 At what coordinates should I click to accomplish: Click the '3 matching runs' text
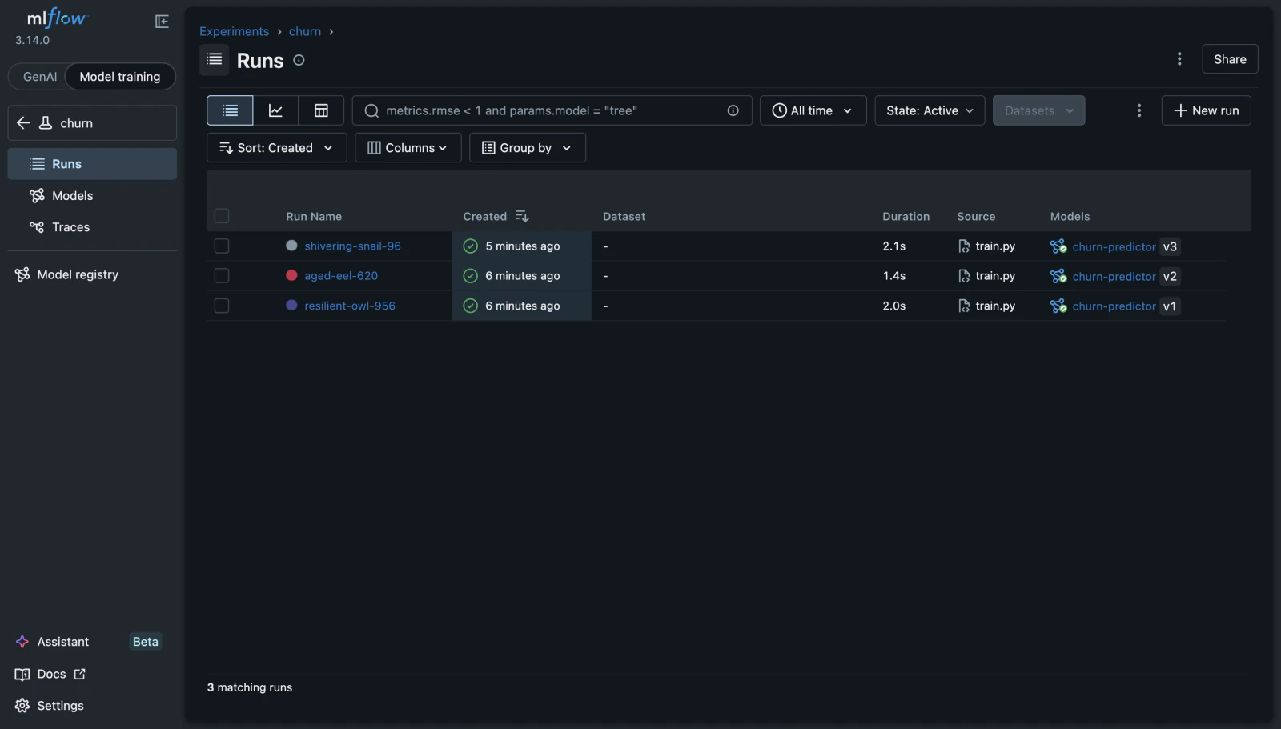[250, 687]
